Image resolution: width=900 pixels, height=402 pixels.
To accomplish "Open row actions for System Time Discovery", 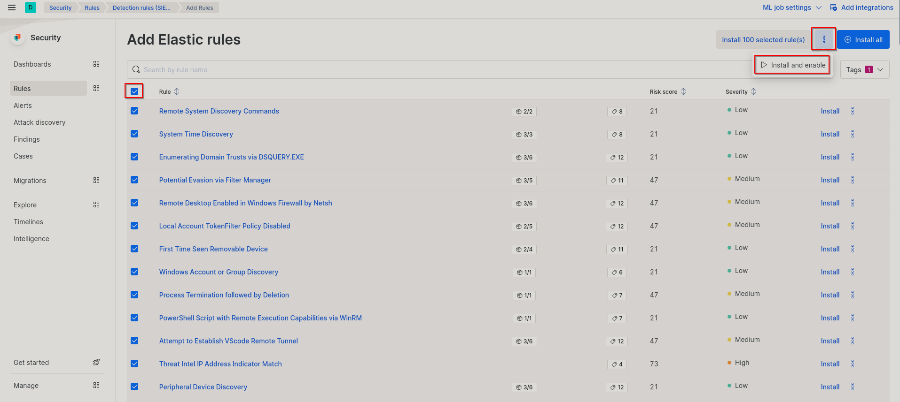I will coord(853,134).
